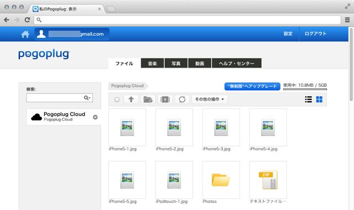Switch to the 動画 tab

tap(200, 64)
